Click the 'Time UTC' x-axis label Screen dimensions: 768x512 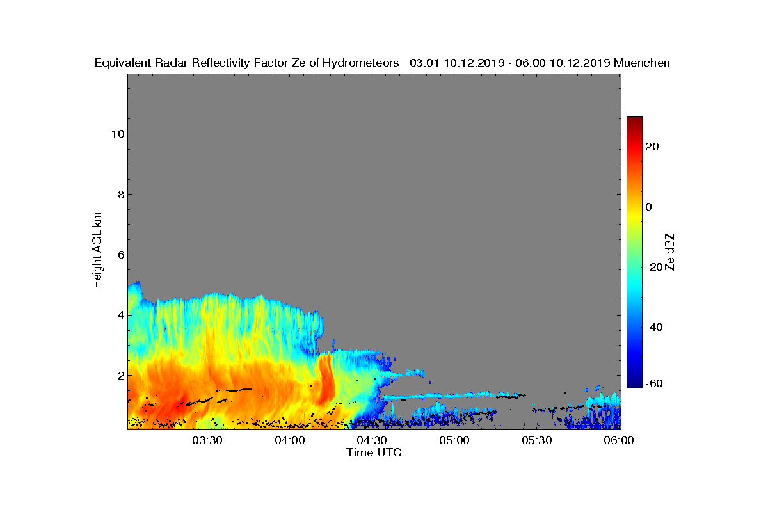(374, 452)
